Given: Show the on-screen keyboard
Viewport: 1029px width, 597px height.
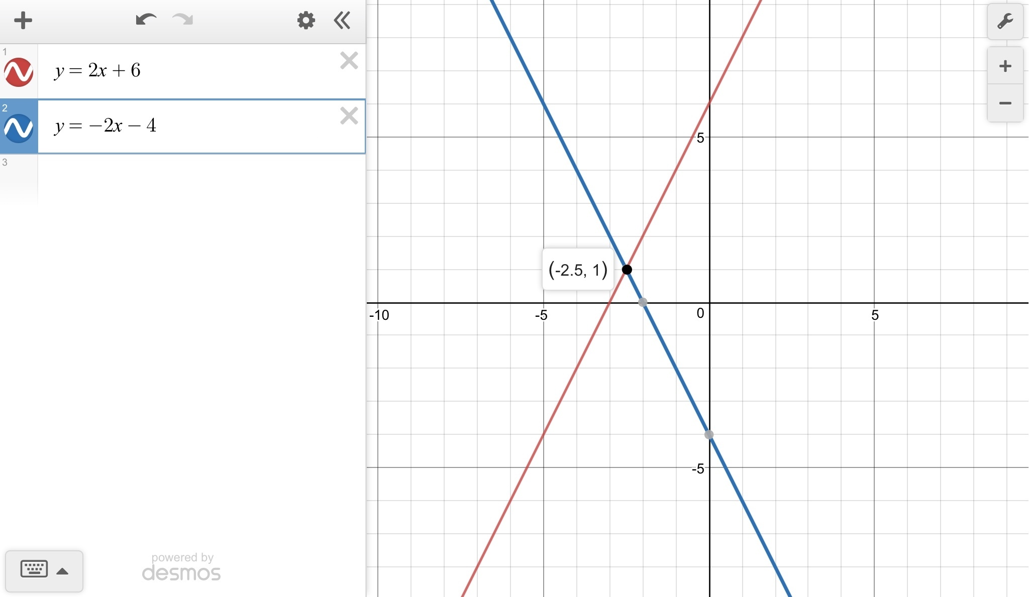Looking at the screenshot, I should click(x=34, y=569).
